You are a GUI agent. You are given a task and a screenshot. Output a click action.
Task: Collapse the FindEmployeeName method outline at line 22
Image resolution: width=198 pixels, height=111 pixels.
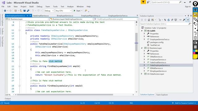click(19, 66)
